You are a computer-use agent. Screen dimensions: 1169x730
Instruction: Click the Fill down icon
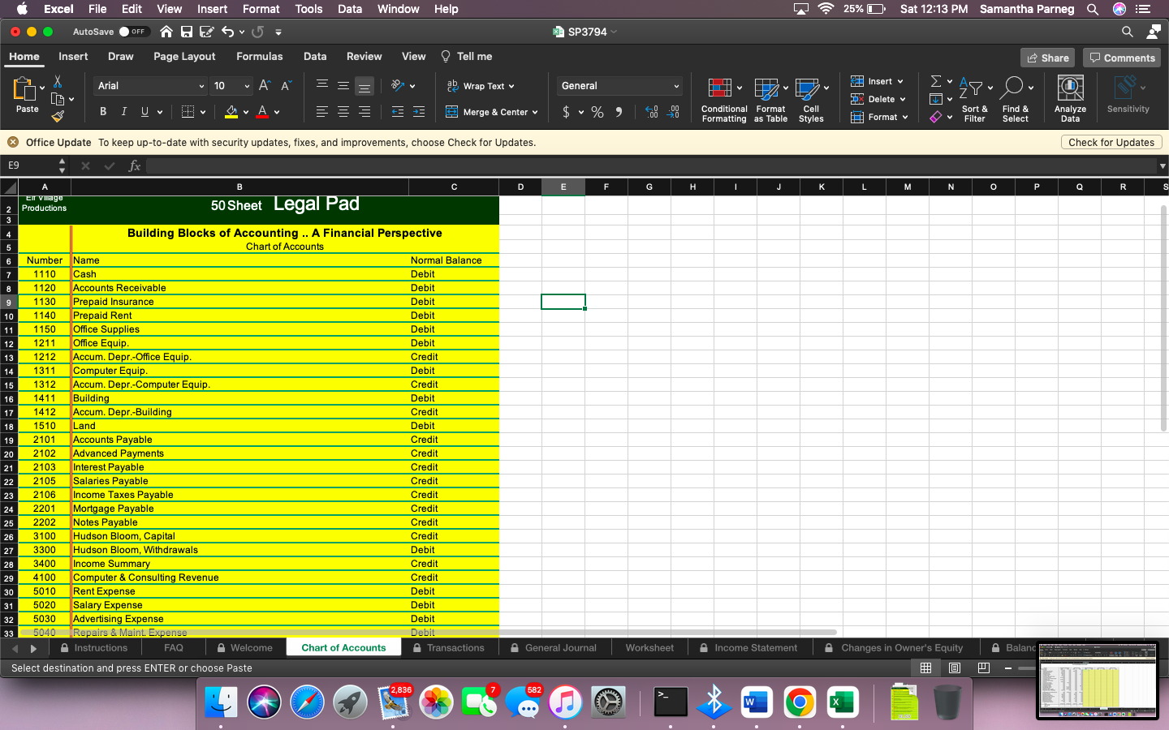pyautogui.click(x=936, y=99)
